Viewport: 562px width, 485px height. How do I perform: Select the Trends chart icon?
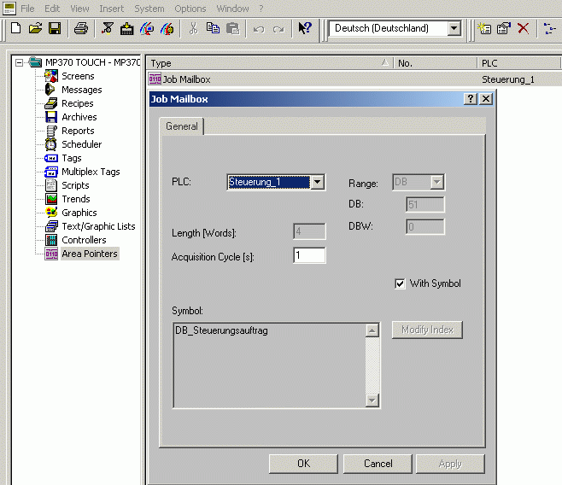coord(50,199)
